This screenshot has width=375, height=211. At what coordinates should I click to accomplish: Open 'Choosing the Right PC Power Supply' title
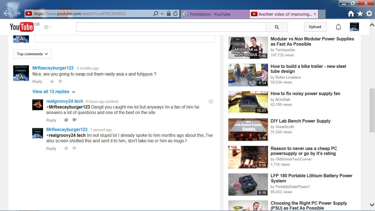(309, 206)
